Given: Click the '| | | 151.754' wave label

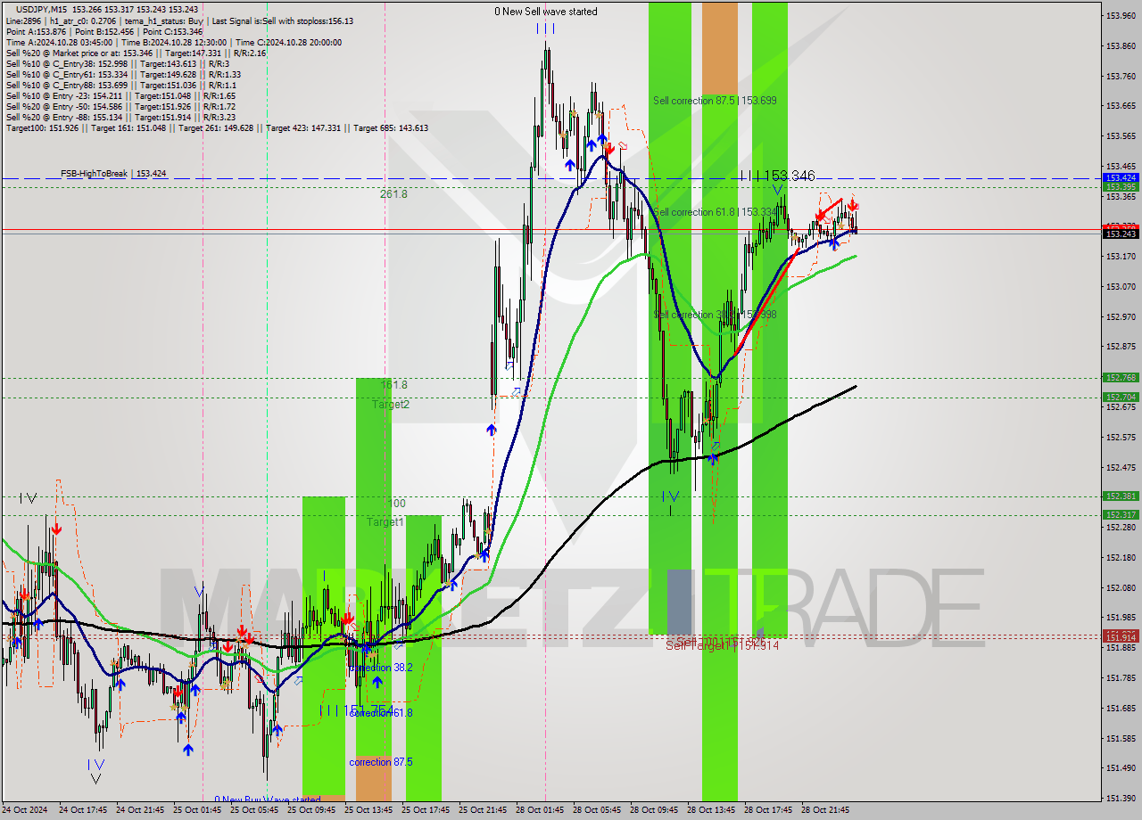Looking at the screenshot, I should [x=356, y=710].
